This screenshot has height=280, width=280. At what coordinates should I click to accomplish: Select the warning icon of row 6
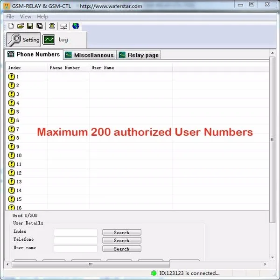point(11,120)
